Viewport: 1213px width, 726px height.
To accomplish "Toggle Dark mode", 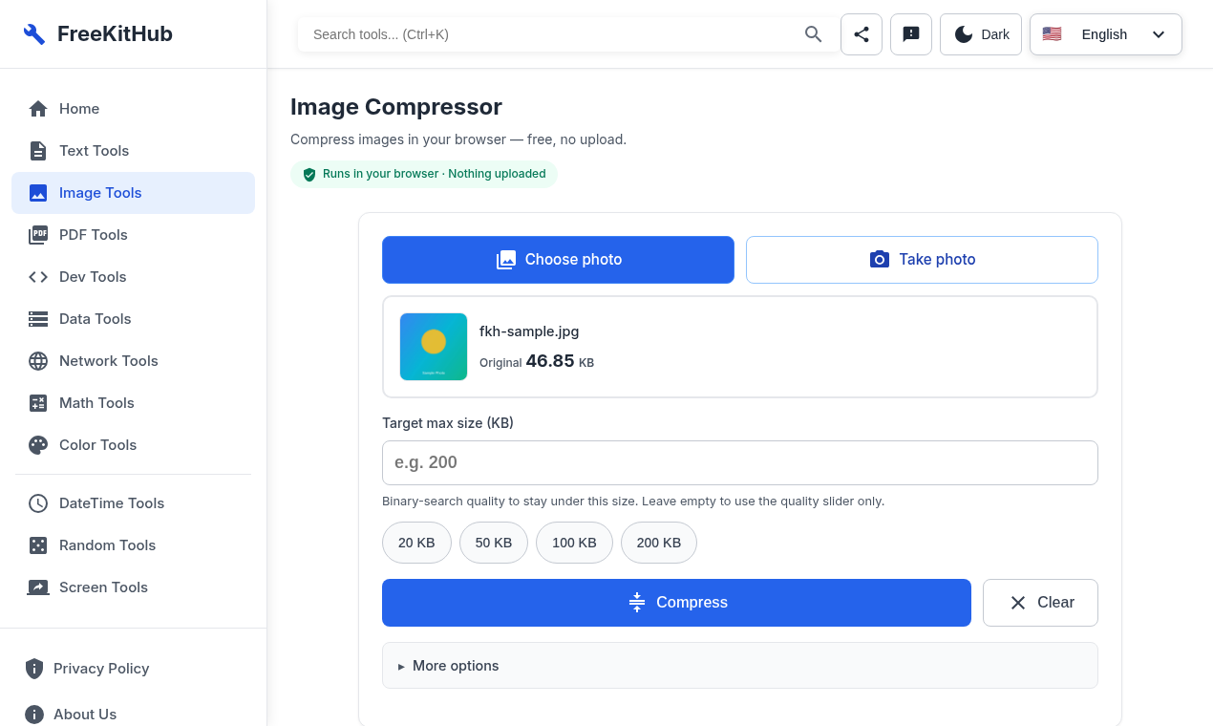I will tap(981, 34).
